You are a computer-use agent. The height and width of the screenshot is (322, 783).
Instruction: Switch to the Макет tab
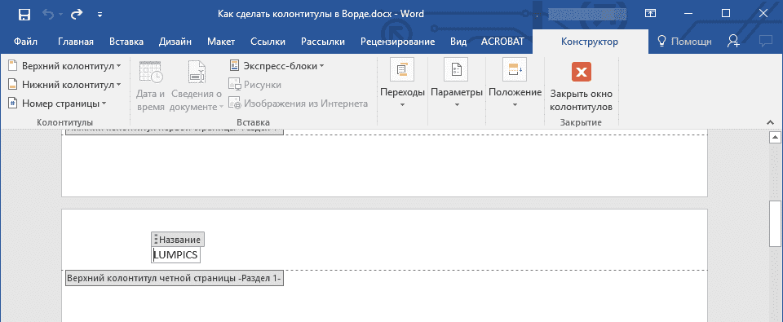tap(221, 42)
